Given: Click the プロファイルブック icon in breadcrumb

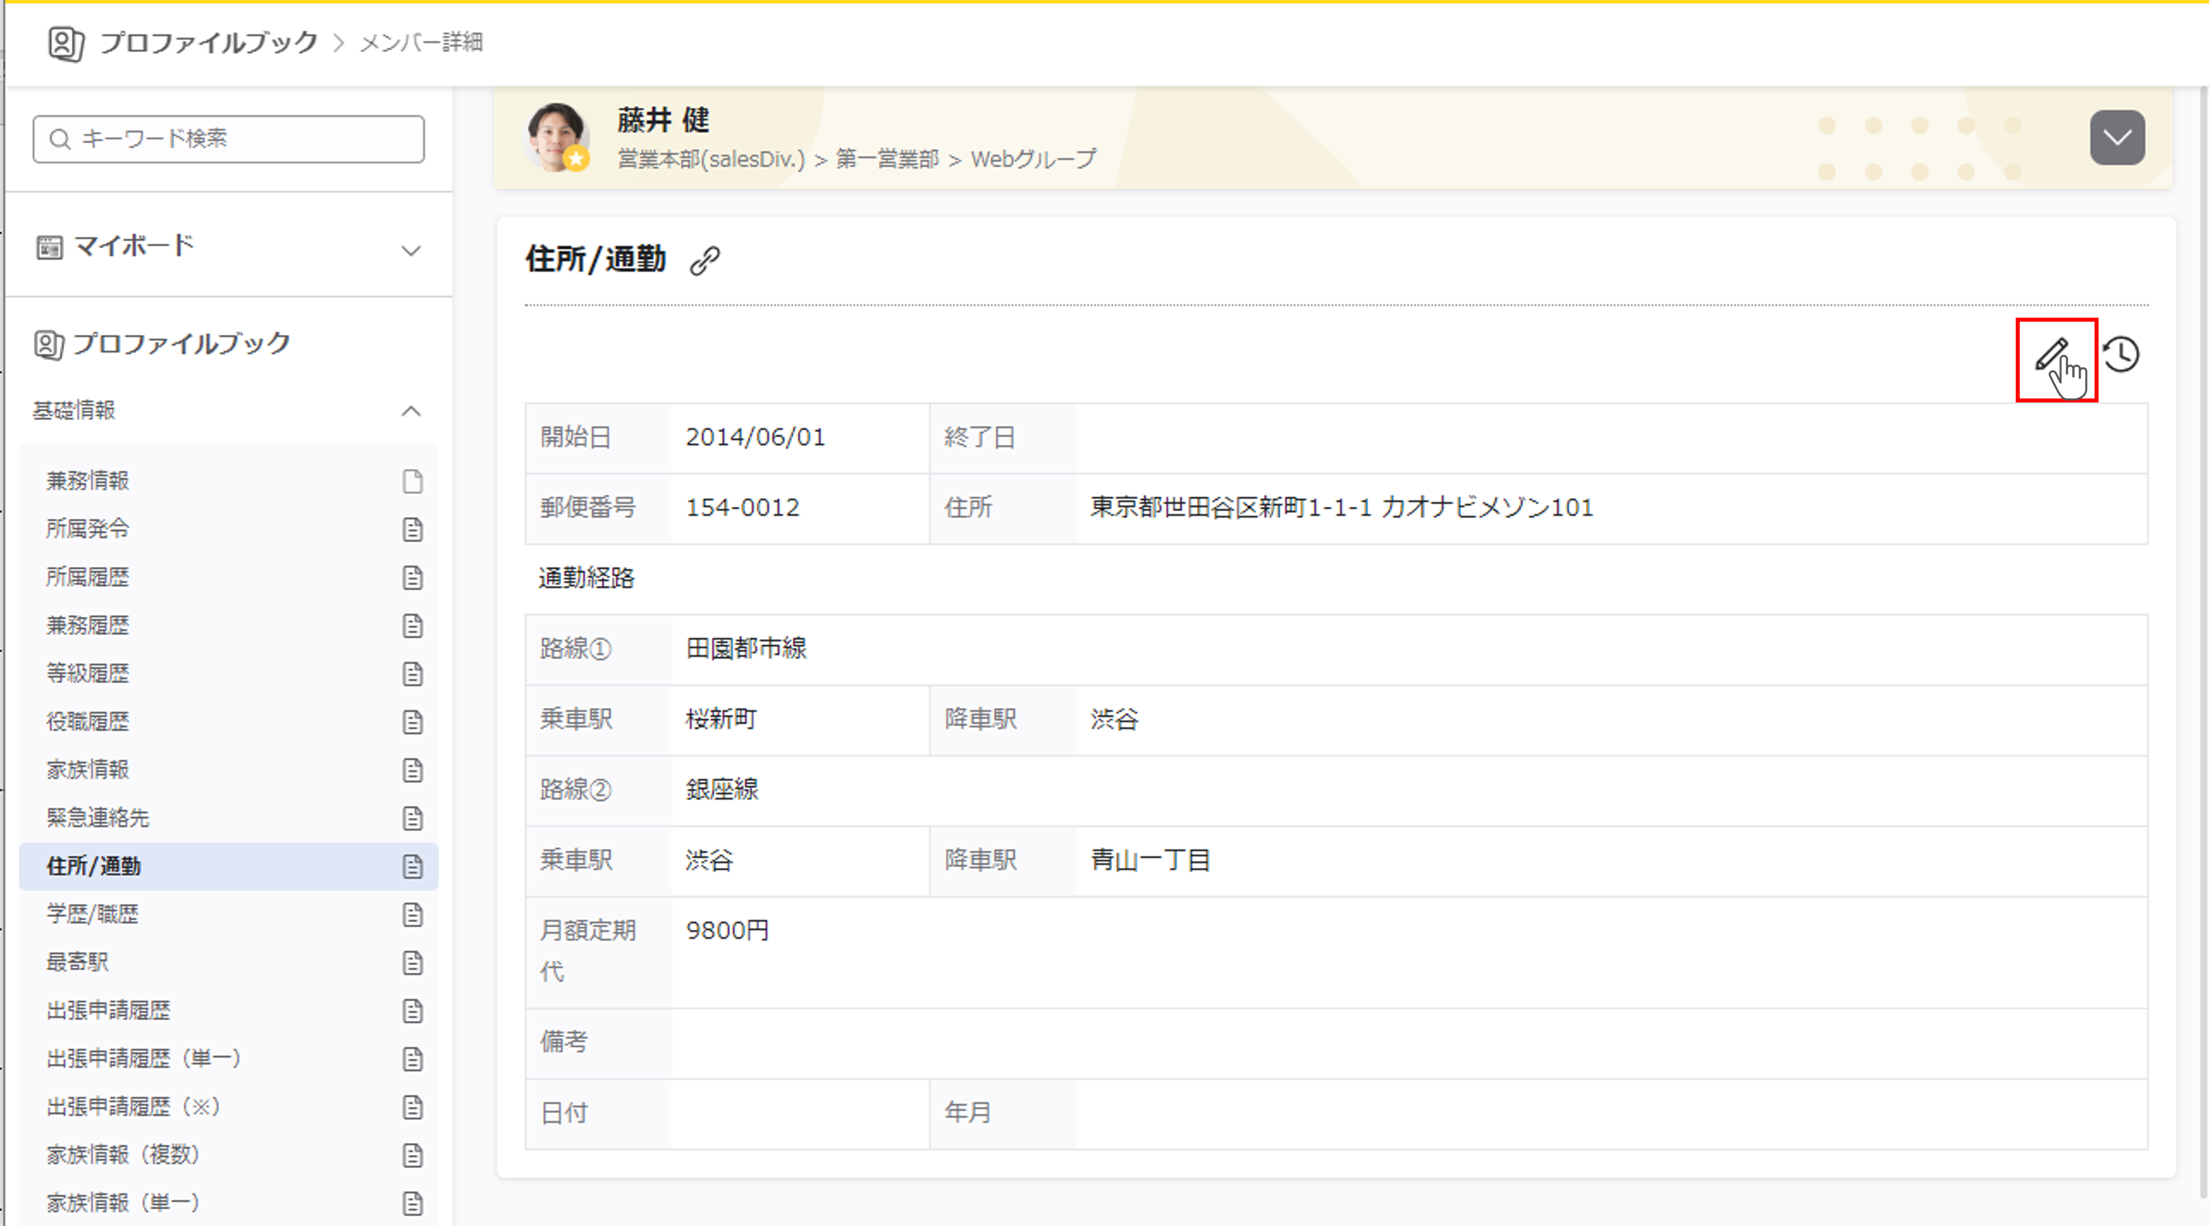Looking at the screenshot, I should [x=65, y=43].
